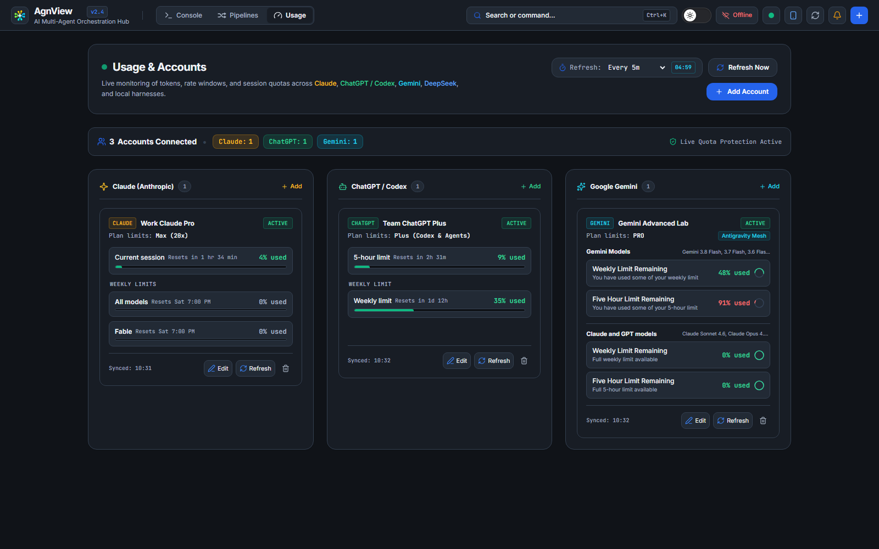Select the Usage tab
The width and height of the screenshot is (879, 549).
click(x=290, y=15)
